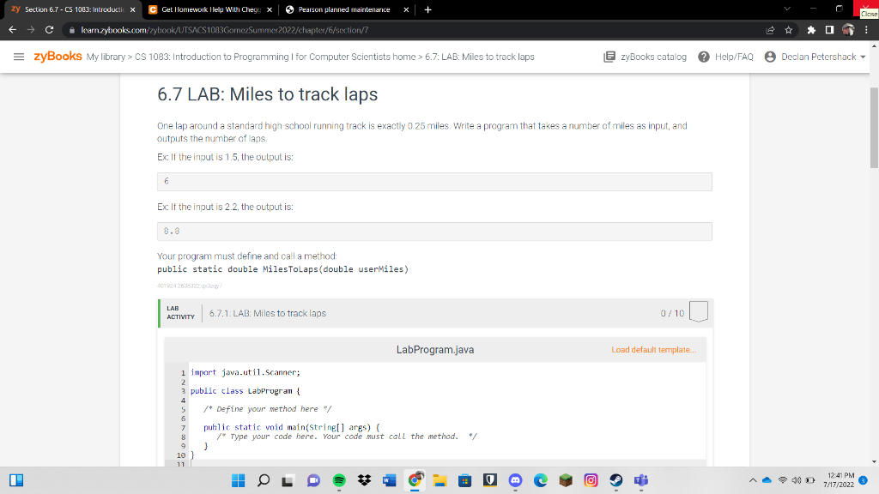
Task: Click the Load default template link
Action: (653, 349)
